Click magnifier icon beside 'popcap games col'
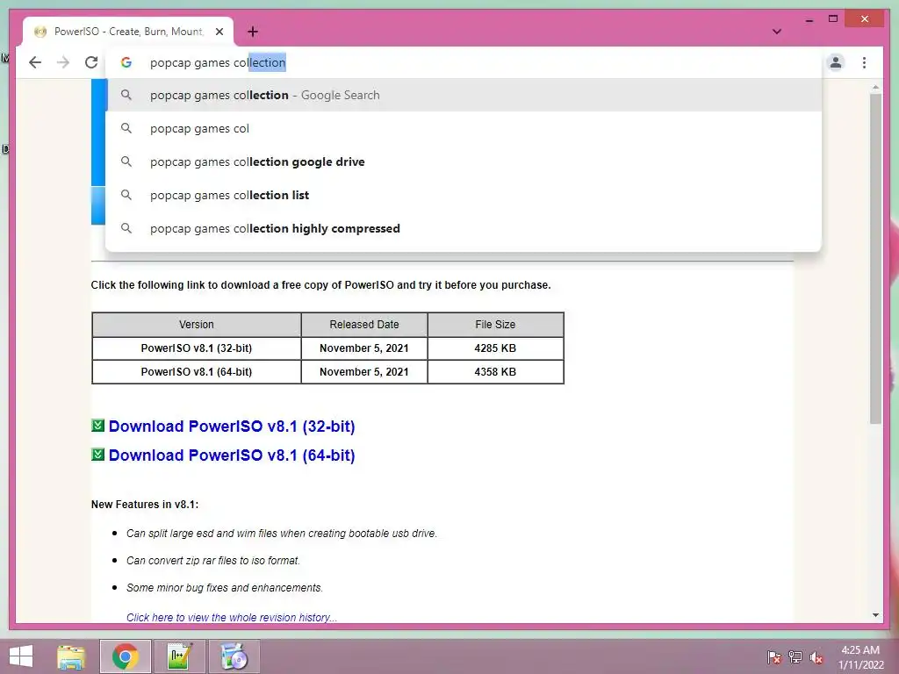The image size is (899, 674). point(126,128)
